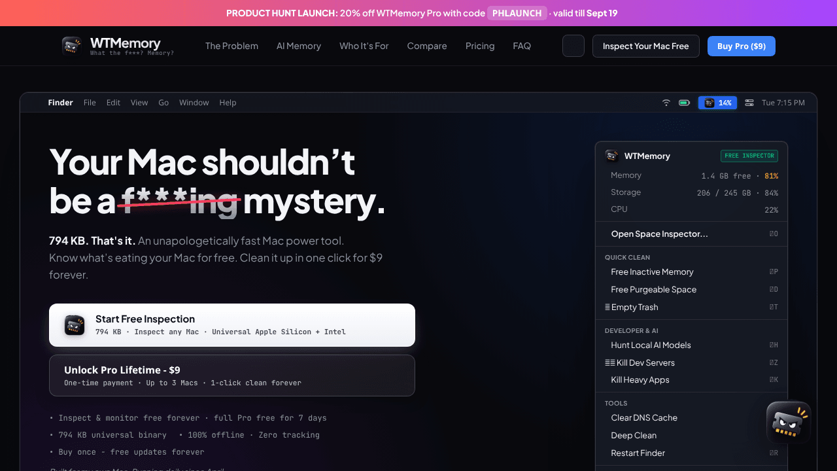
Task: Click the blank square button beside Inspect Your Mac Free
Action: (x=573, y=46)
